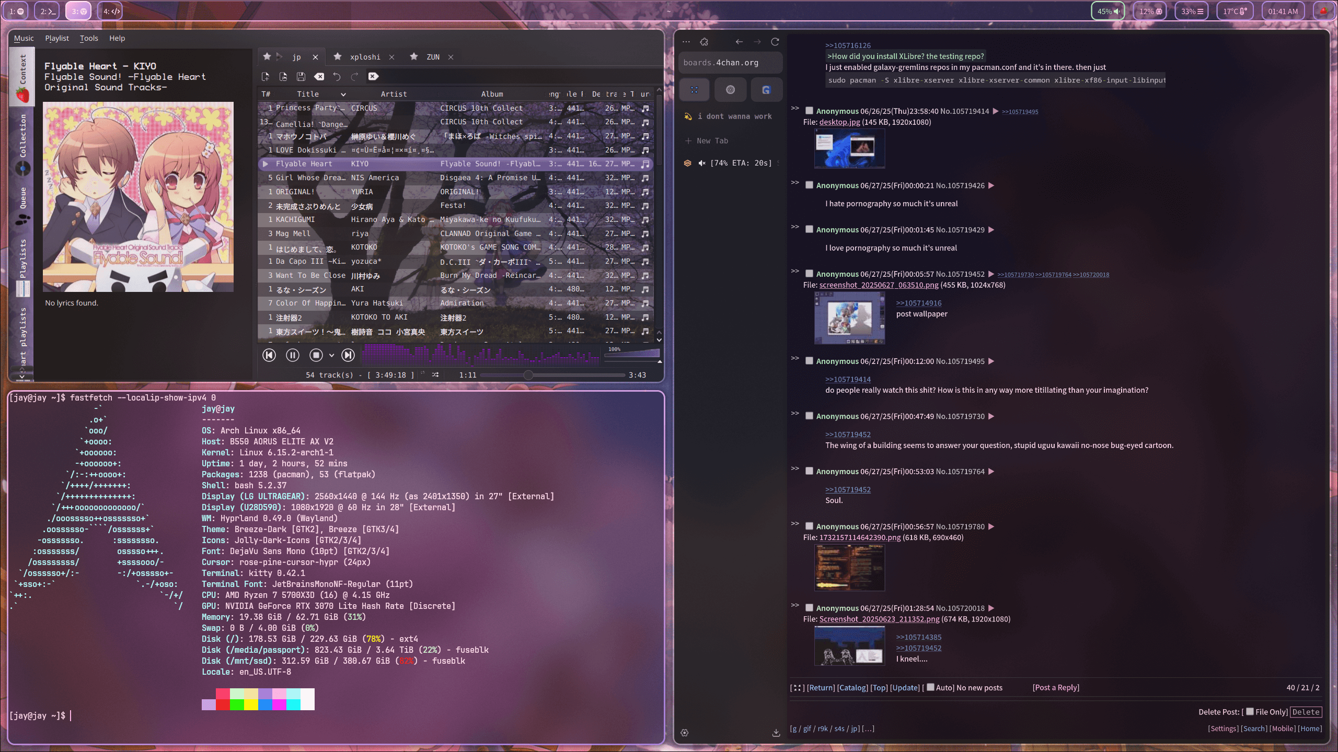
Task: Click the Flyable Sound album cover art
Action: pos(138,196)
